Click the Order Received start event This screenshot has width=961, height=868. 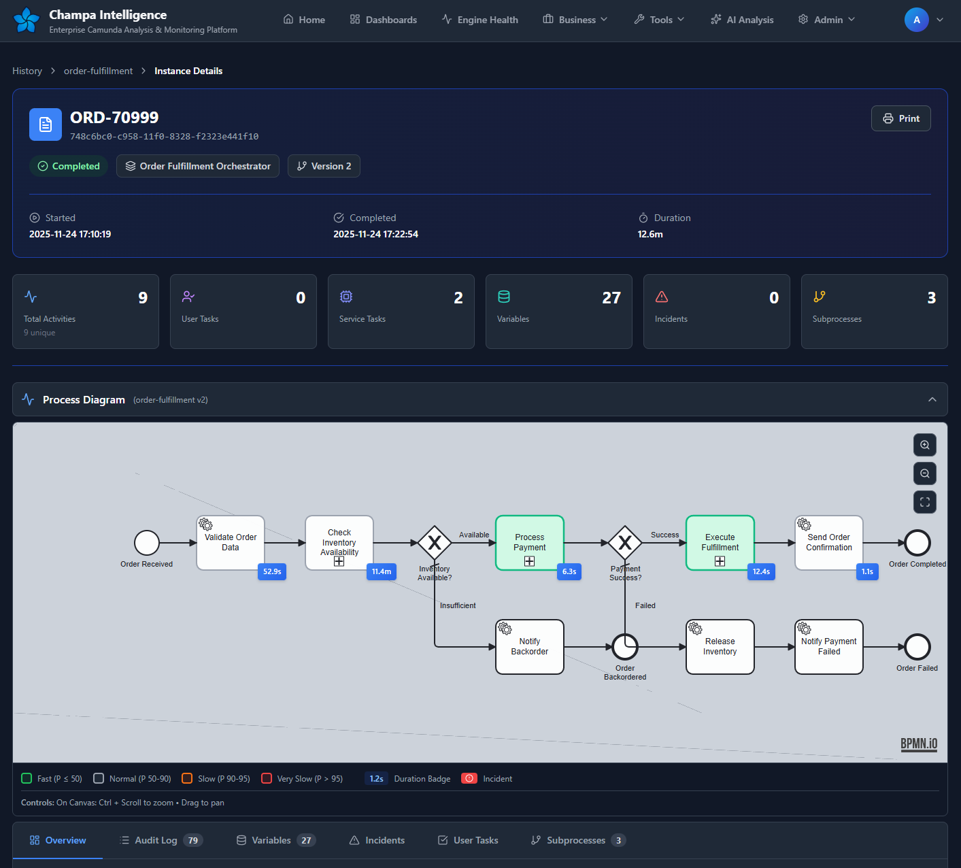pos(147,543)
